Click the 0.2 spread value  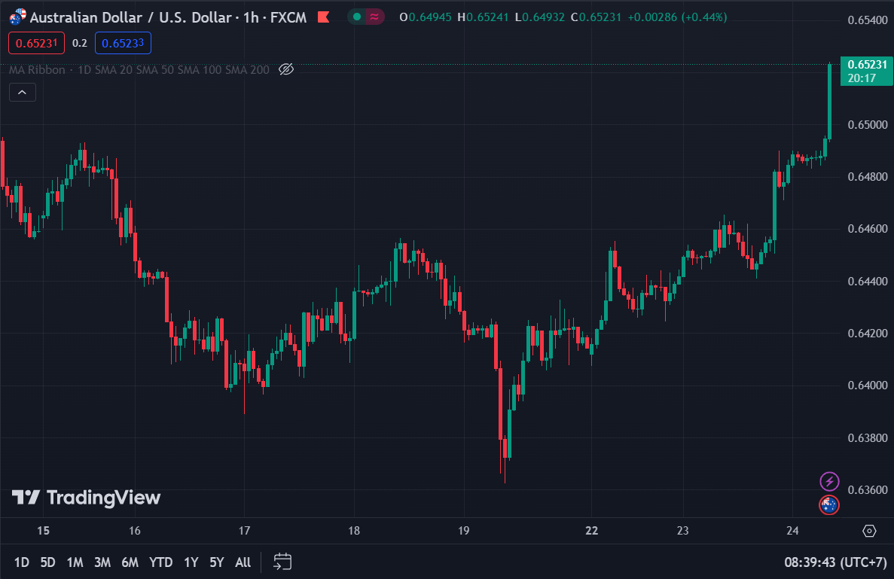(80, 44)
